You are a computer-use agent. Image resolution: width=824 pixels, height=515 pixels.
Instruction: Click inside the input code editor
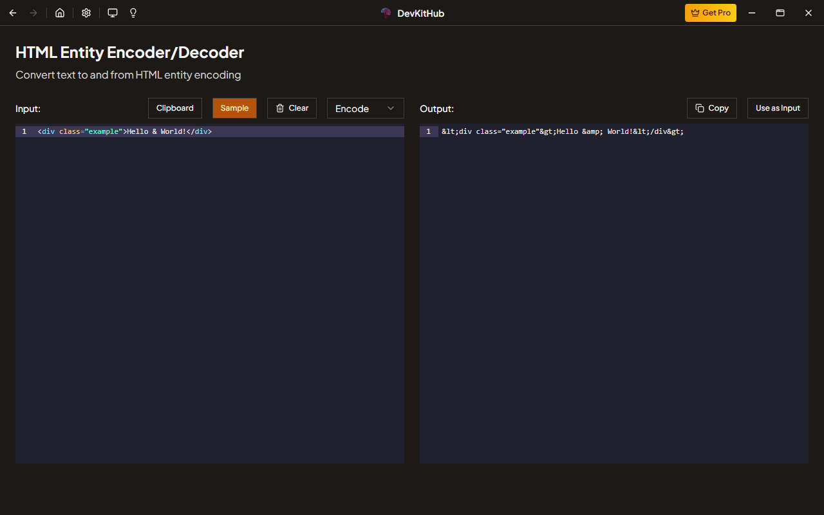(x=210, y=294)
